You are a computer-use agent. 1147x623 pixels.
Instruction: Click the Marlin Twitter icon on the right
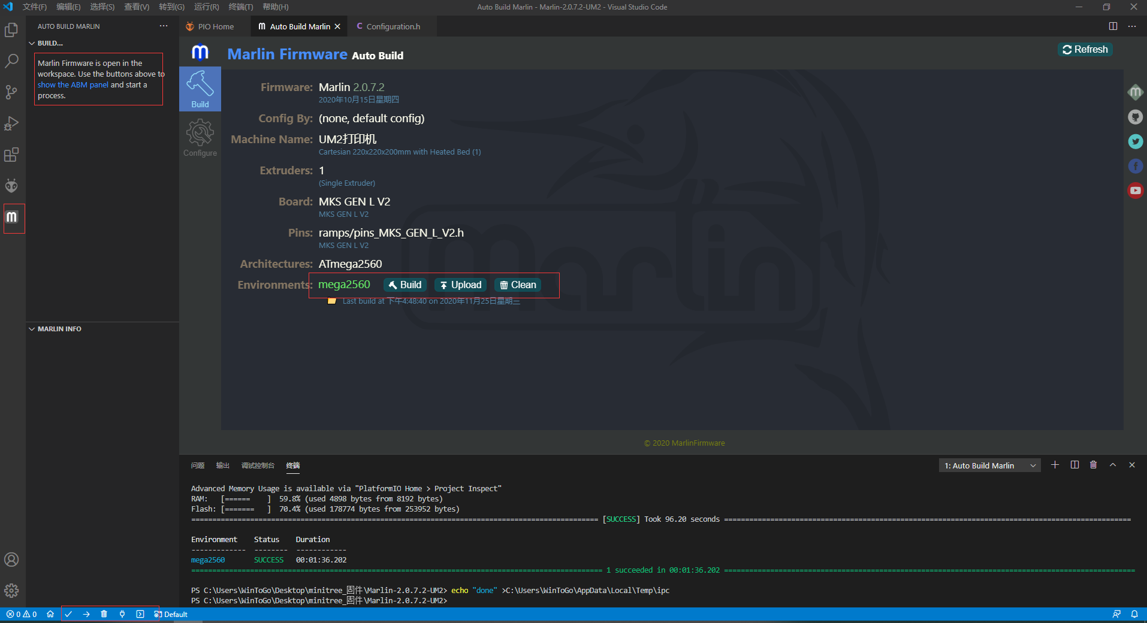[x=1134, y=141]
